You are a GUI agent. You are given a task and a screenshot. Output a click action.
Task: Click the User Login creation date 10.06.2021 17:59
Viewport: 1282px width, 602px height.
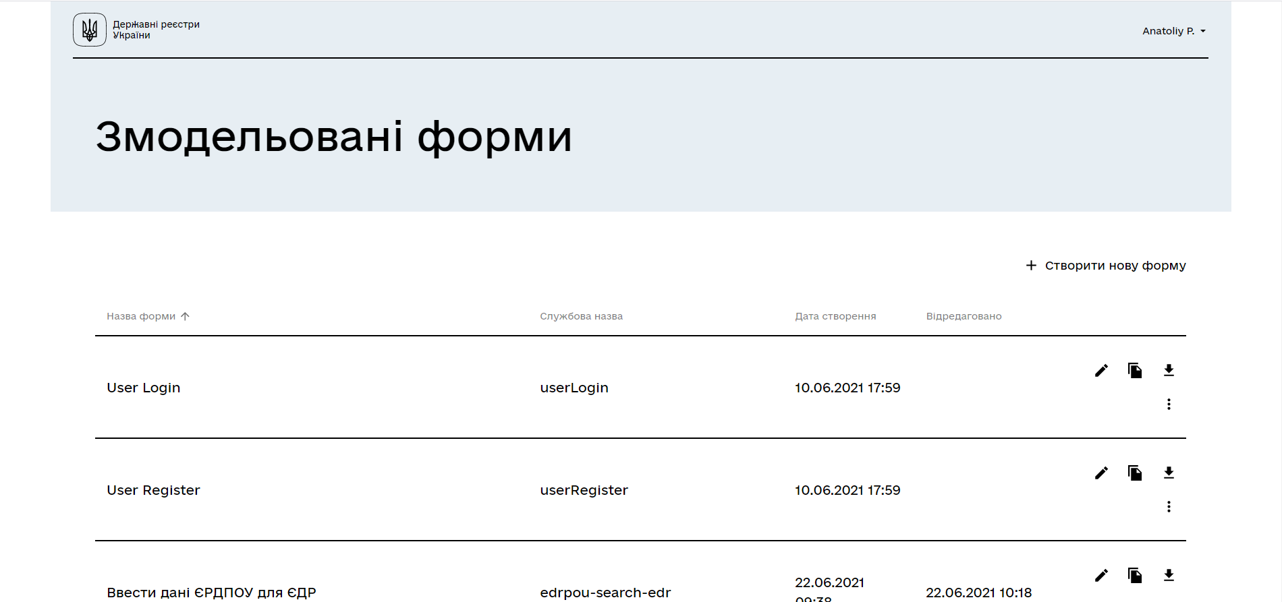click(x=847, y=388)
